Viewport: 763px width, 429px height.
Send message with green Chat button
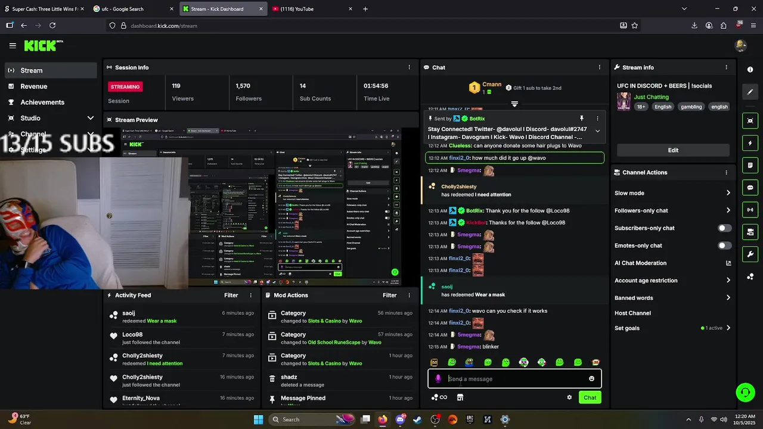point(590,397)
